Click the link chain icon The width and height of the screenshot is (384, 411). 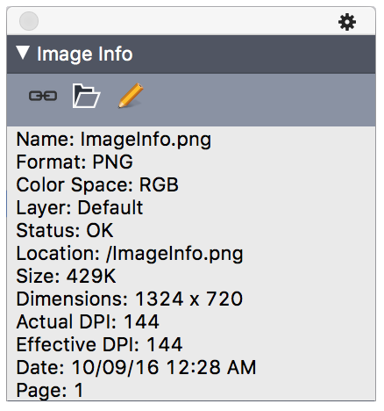(43, 96)
